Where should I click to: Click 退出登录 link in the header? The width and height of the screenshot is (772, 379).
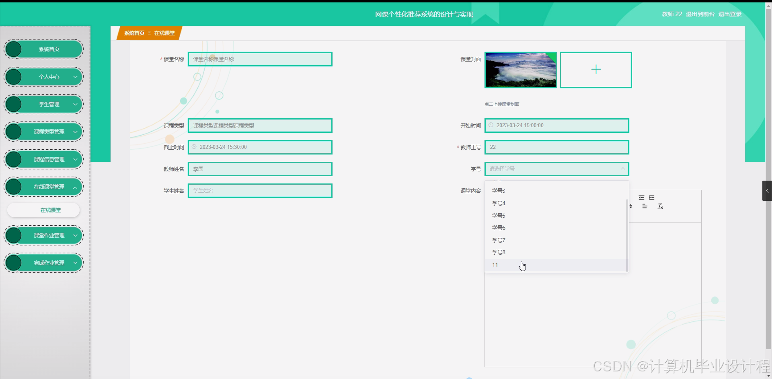coord(730,14)
